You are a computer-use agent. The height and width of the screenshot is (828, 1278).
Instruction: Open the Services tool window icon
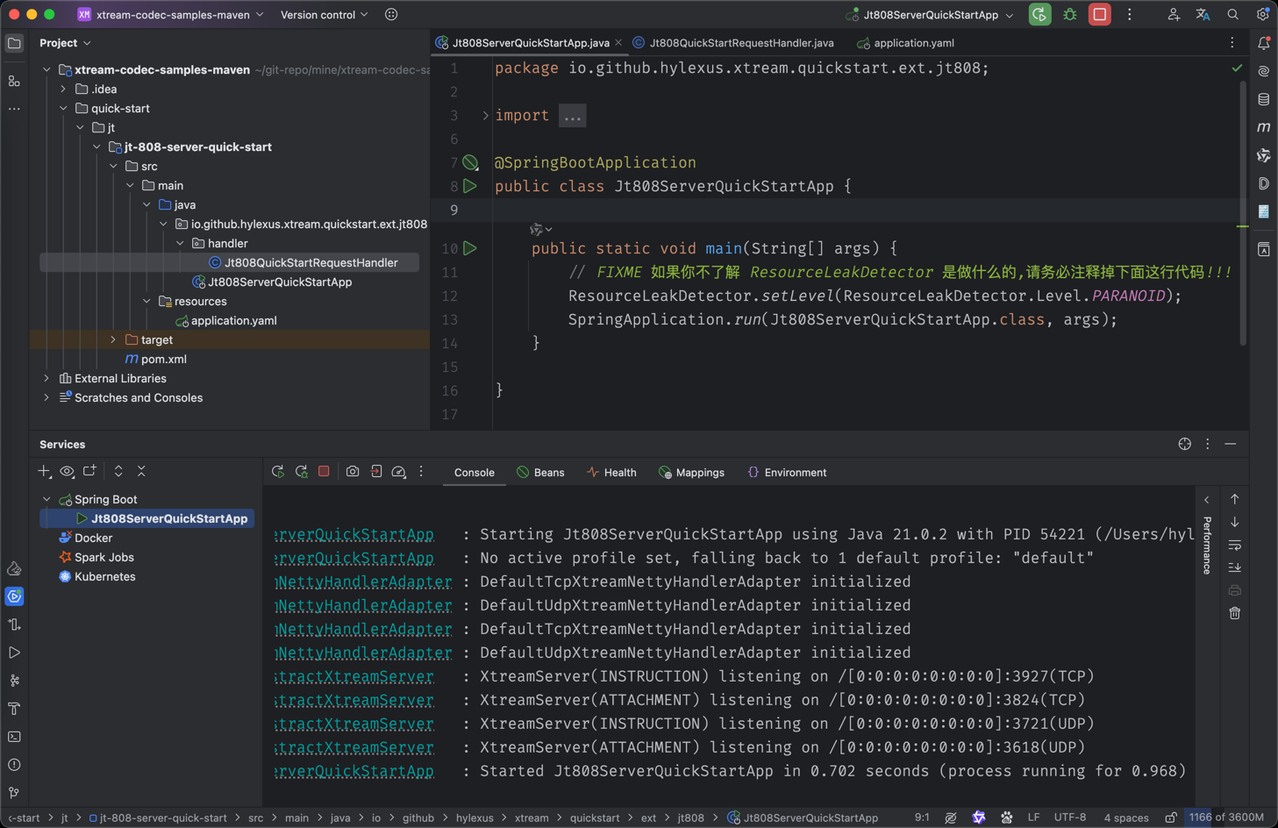(x=14, y=596)
